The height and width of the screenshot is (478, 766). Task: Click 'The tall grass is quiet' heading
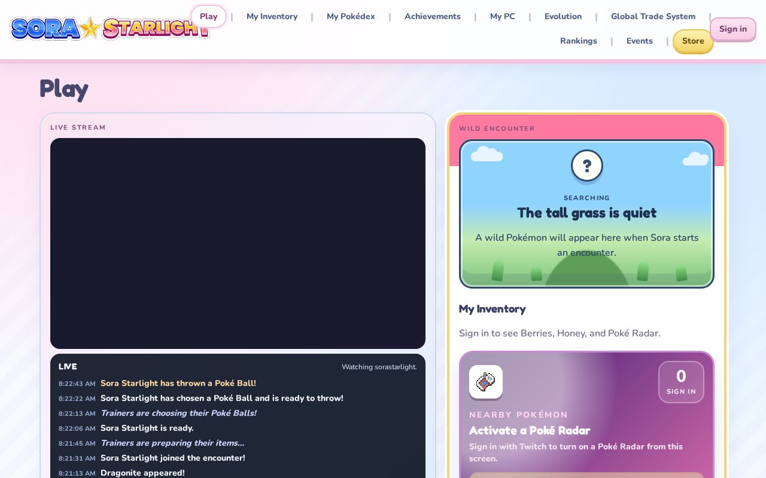(x=587, y=213)
